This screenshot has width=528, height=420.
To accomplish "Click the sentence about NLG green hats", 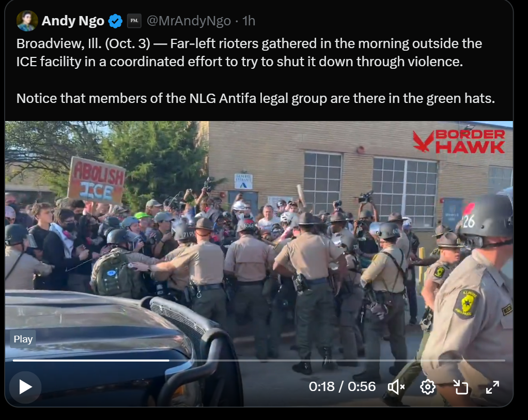I will [256, 98].
